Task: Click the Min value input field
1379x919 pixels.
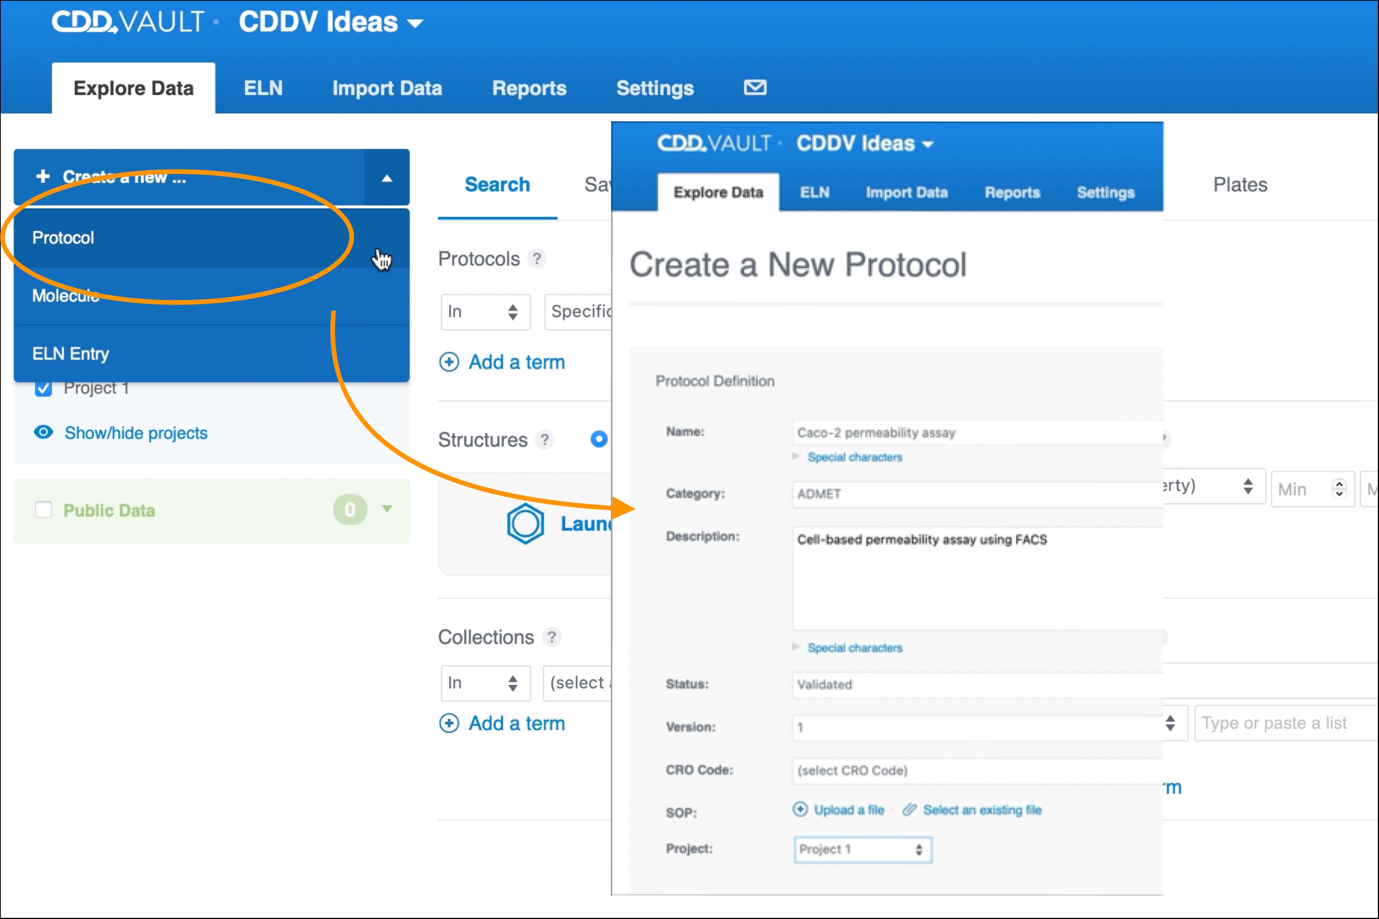Action: 1313,489
